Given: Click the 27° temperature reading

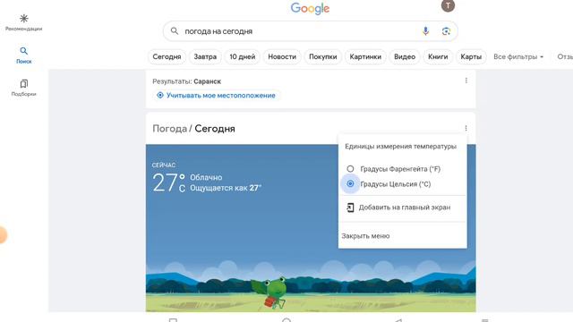Looking at the screenshot, I should pyautogui.click(x=169, y=182).
